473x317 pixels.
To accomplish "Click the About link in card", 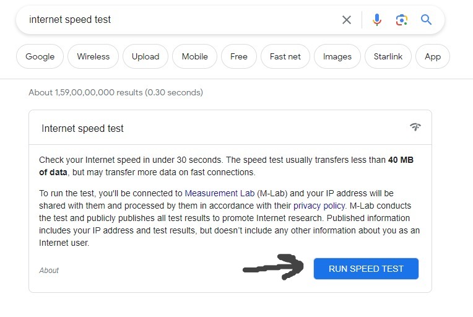I will tap(49, 270).
